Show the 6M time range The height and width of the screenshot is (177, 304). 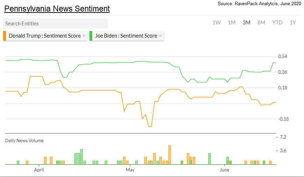261,23
